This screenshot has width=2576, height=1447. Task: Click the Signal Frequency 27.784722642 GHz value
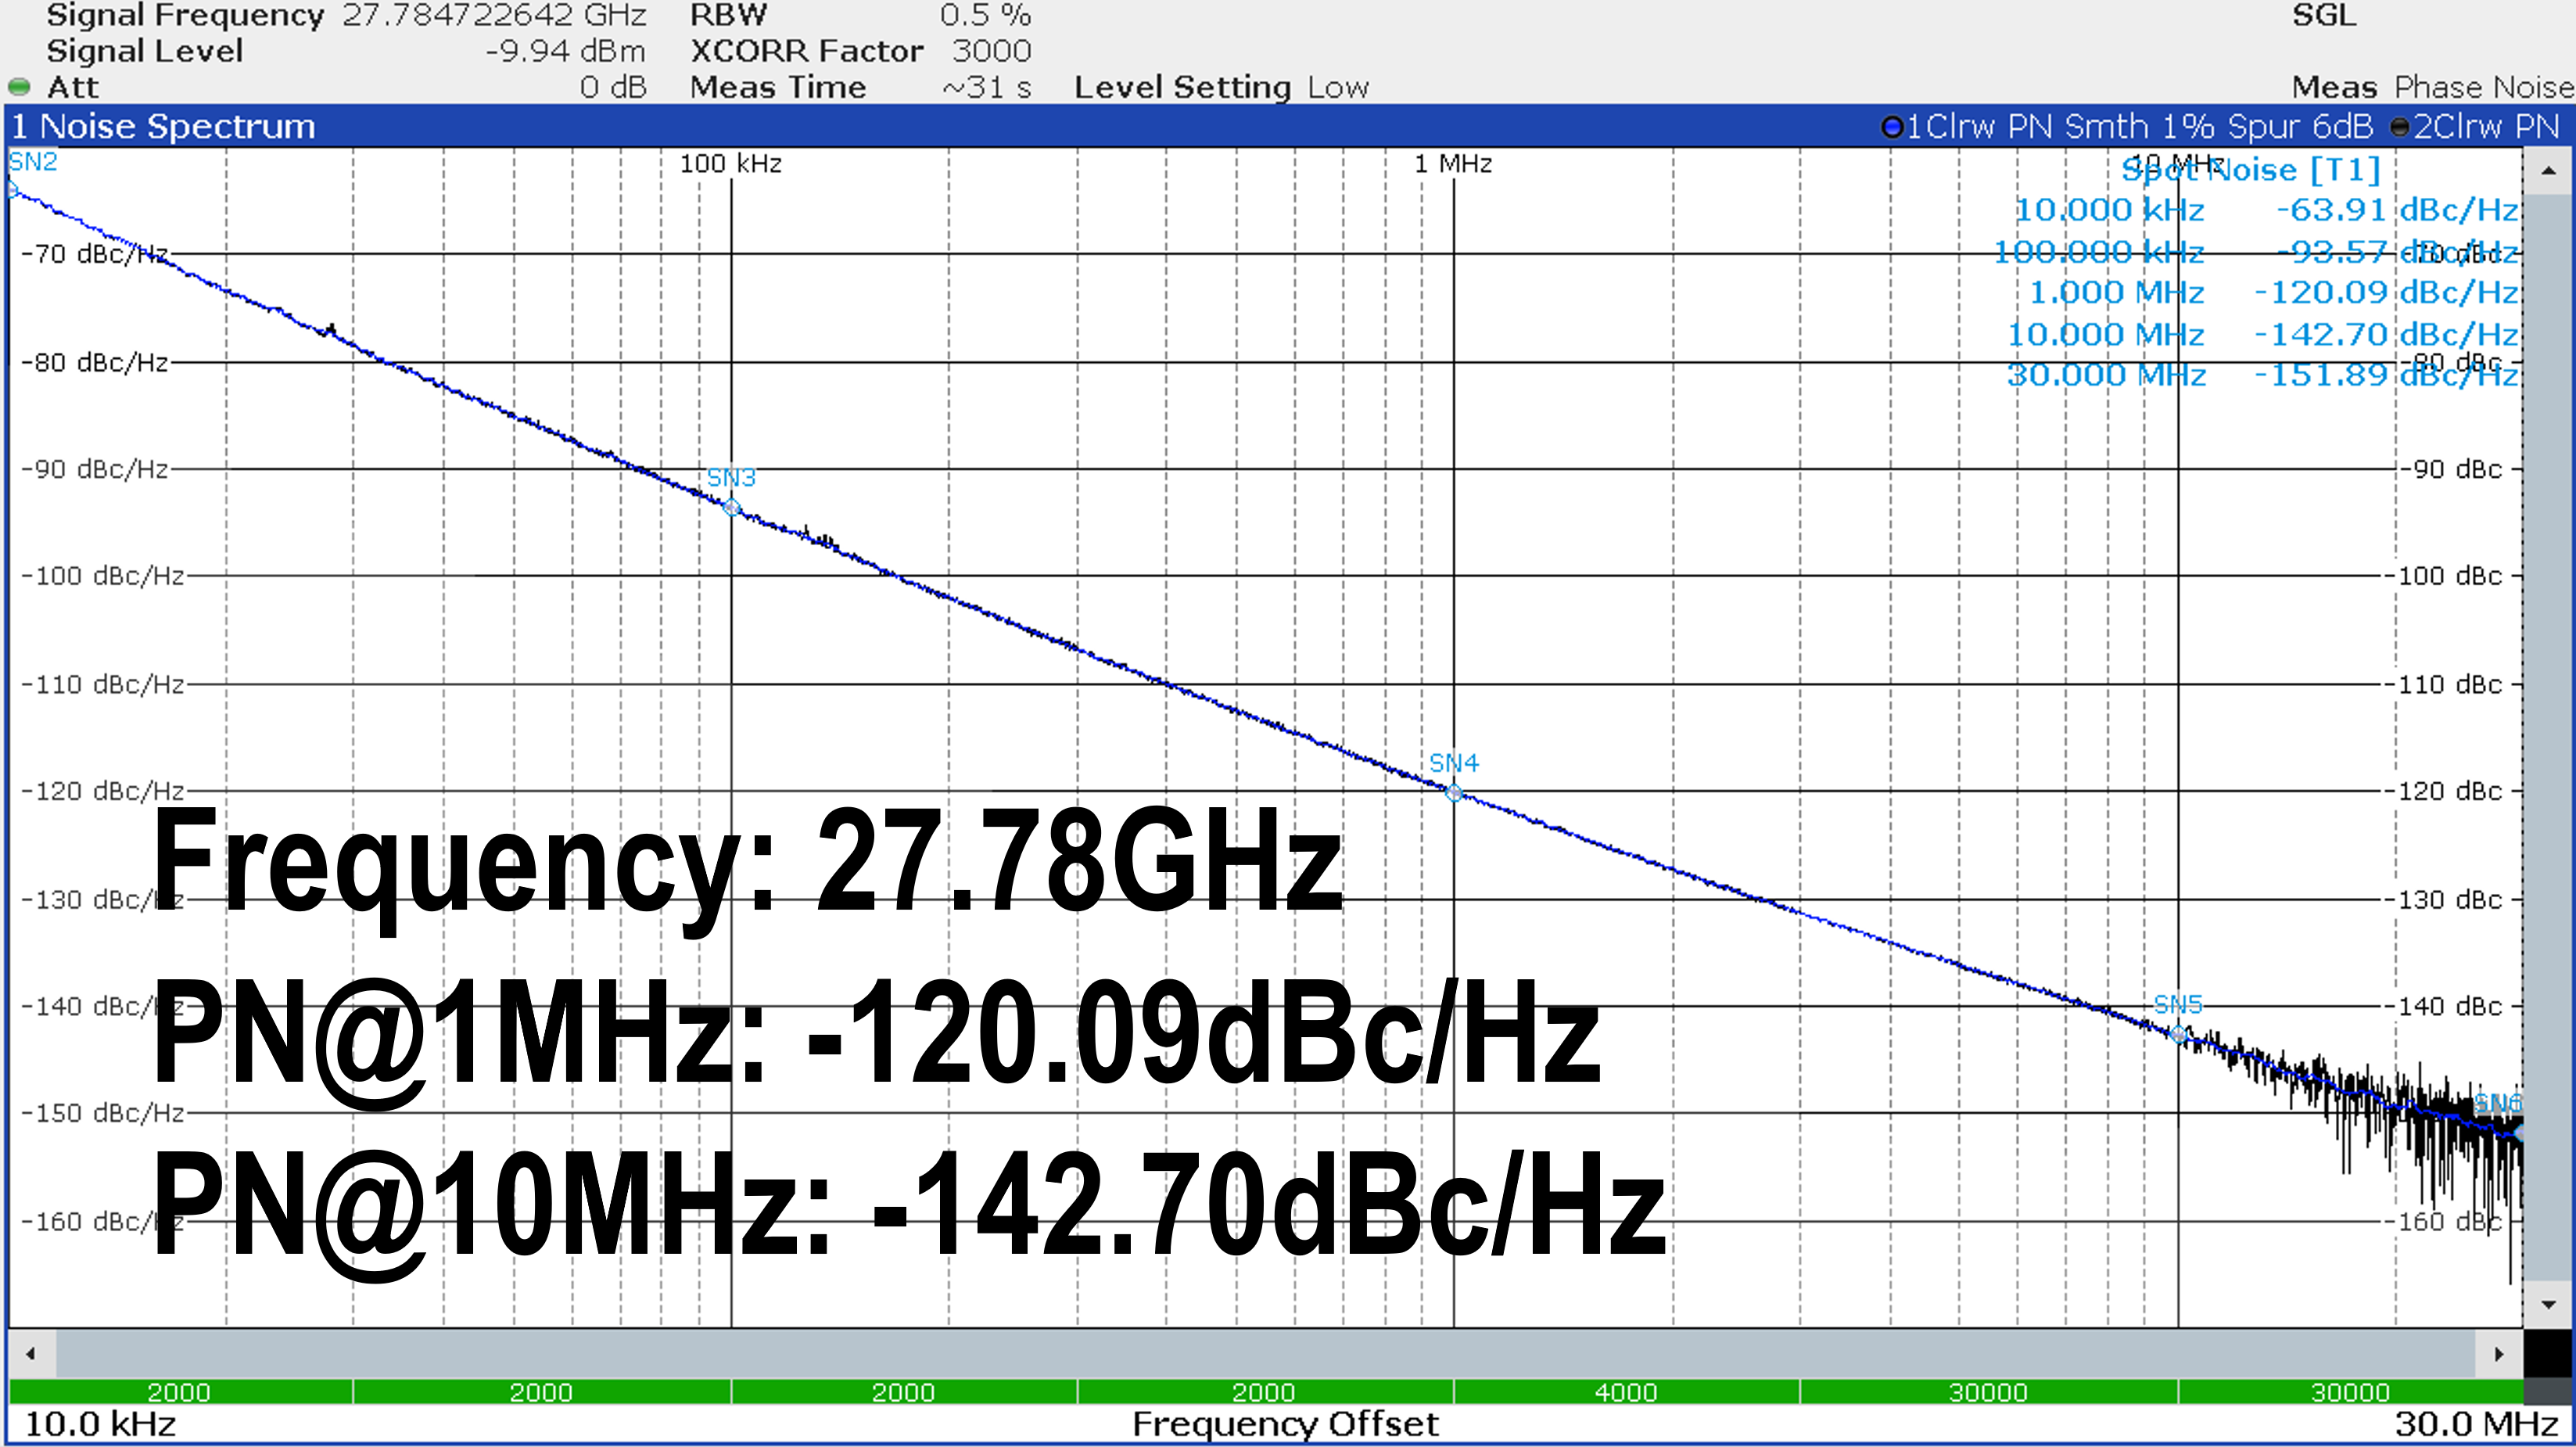click(494, 15)
